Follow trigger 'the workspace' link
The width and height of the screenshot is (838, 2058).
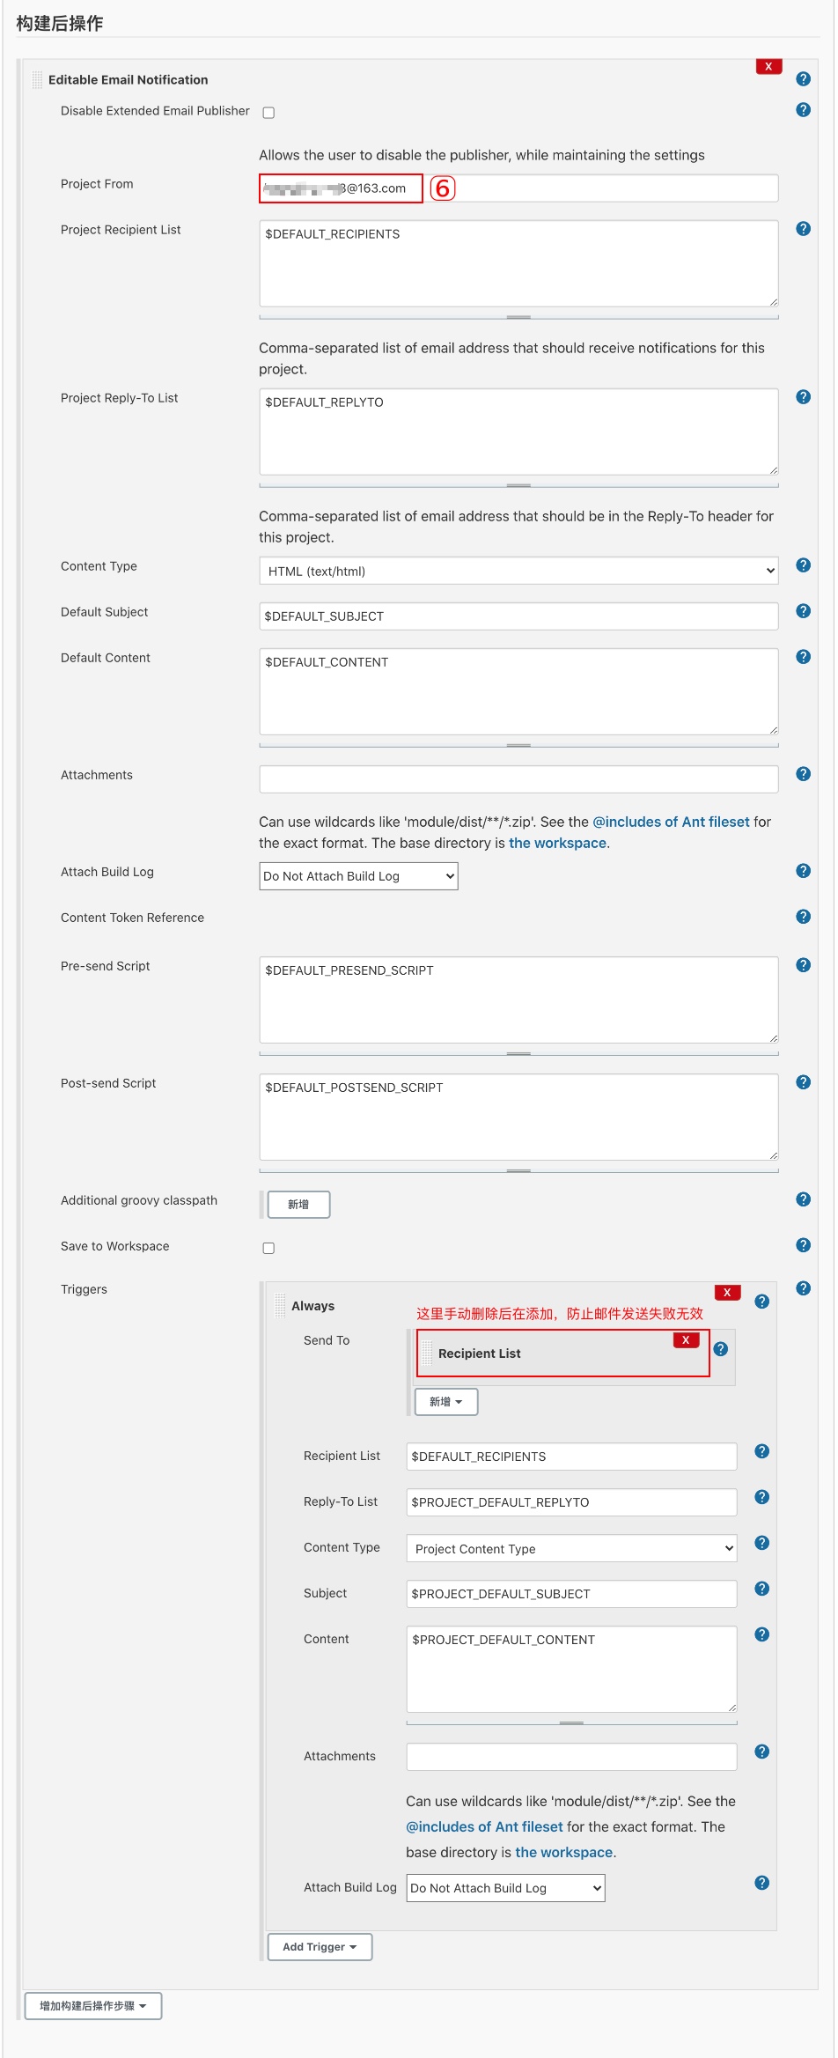coord(563,1852)
